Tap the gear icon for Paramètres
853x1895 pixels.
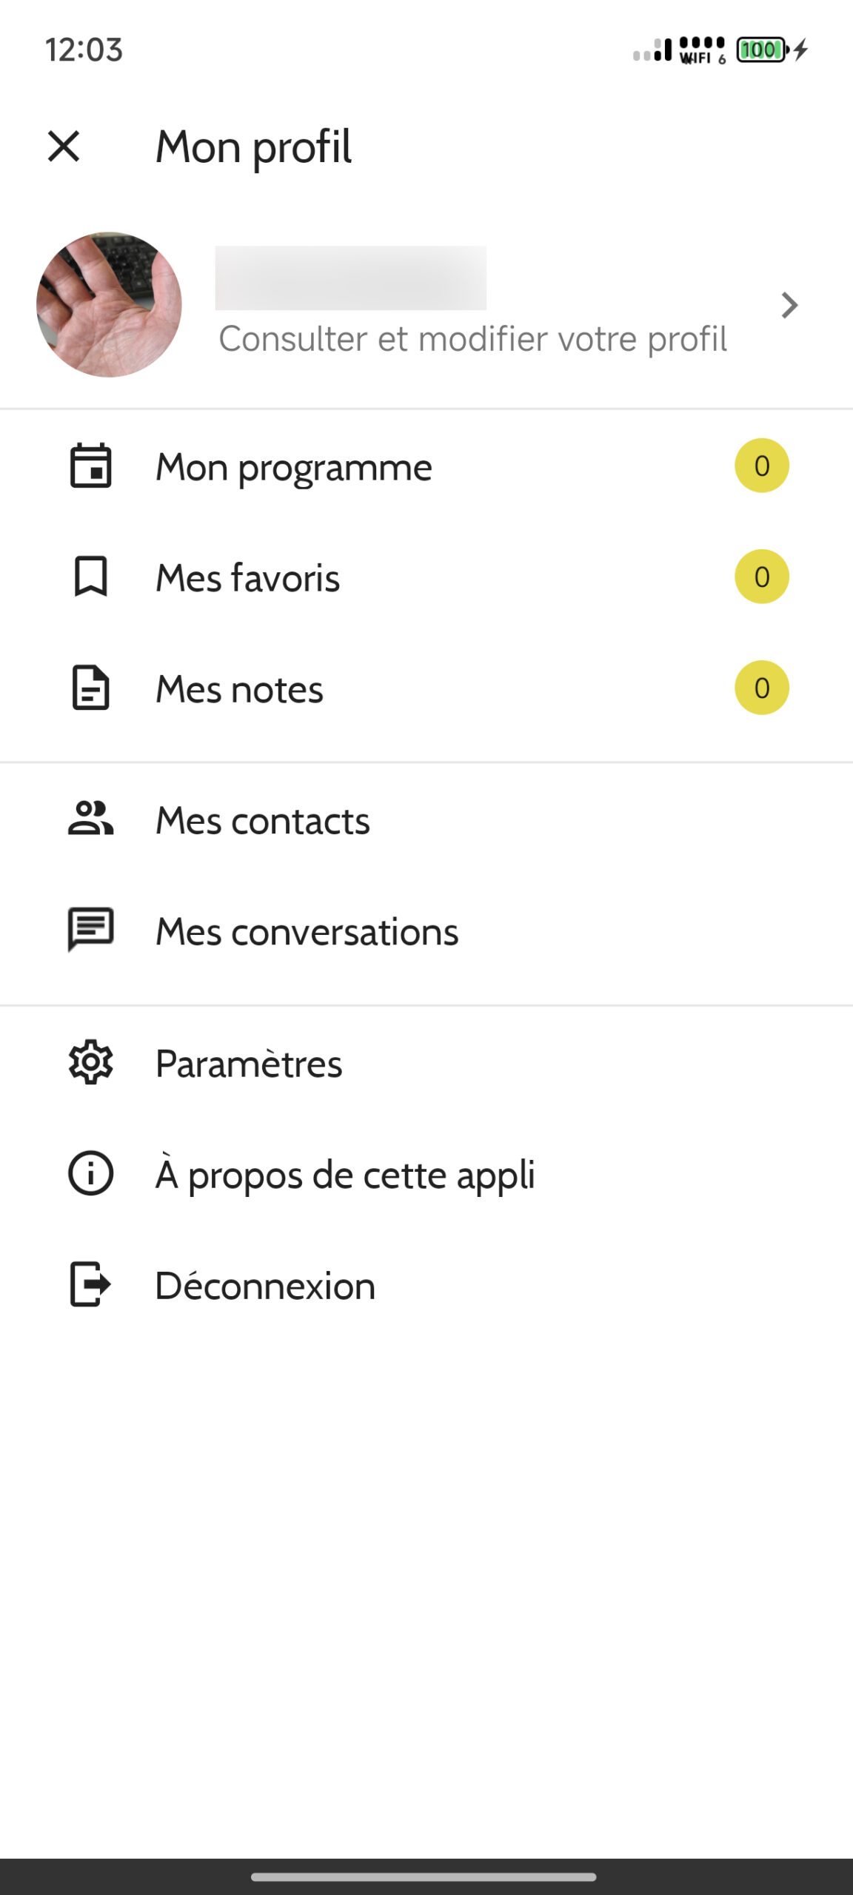pos(90,1063)
